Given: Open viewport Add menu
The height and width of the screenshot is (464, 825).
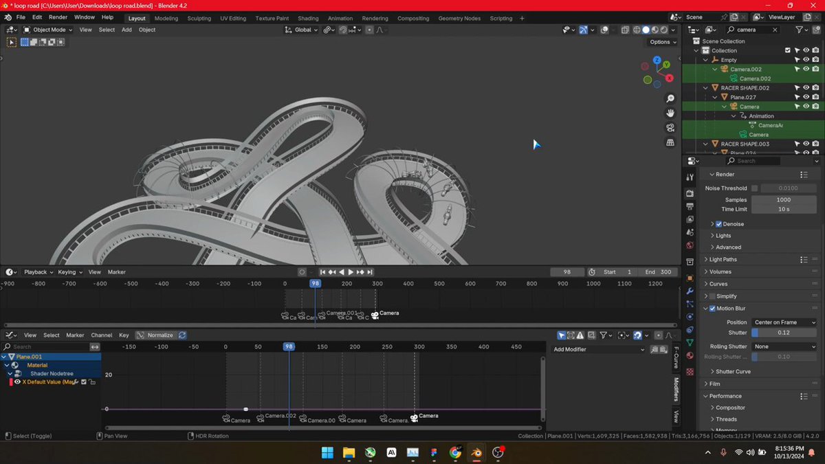Looking at the screenshot, I should pos(126,30).
